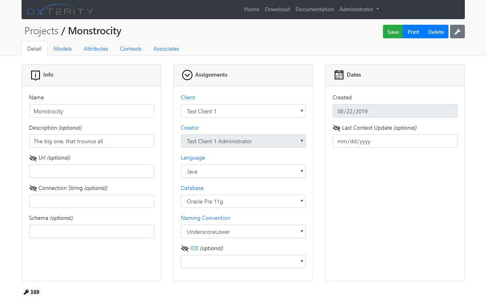Click inside the Schema input field
Viewport: 486px width, 300px height.
coord(91,231)
